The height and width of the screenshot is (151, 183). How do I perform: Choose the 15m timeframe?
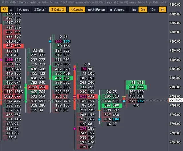(153, 9)
